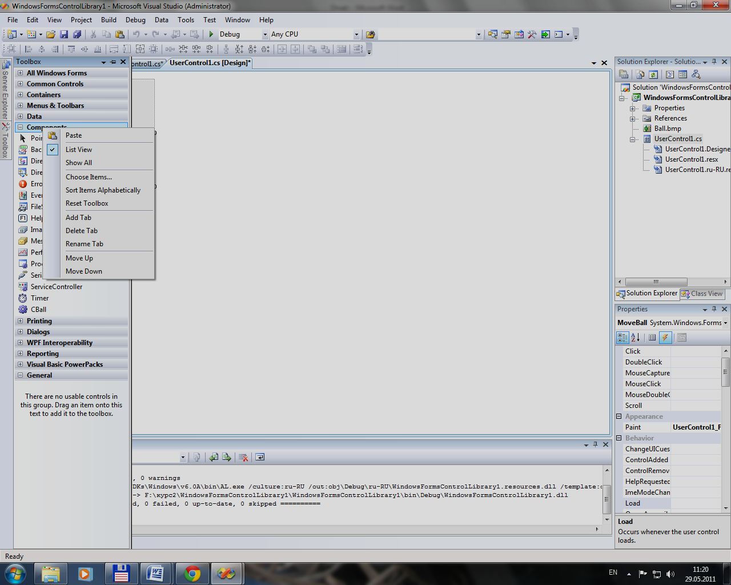Toggle auto-hide pin on Solution Explorer panel
The image size is (731, 585).
click(x=714, y=62)
